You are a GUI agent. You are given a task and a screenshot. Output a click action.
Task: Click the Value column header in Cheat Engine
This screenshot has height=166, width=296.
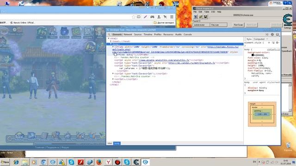219,25
